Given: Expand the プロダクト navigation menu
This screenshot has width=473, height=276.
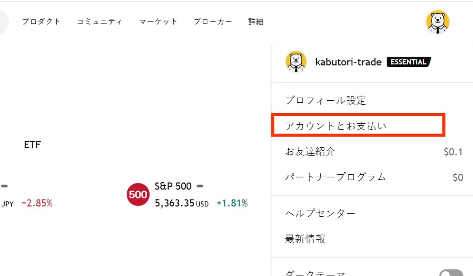Looking at the screenshot, I should click(41, 21).
